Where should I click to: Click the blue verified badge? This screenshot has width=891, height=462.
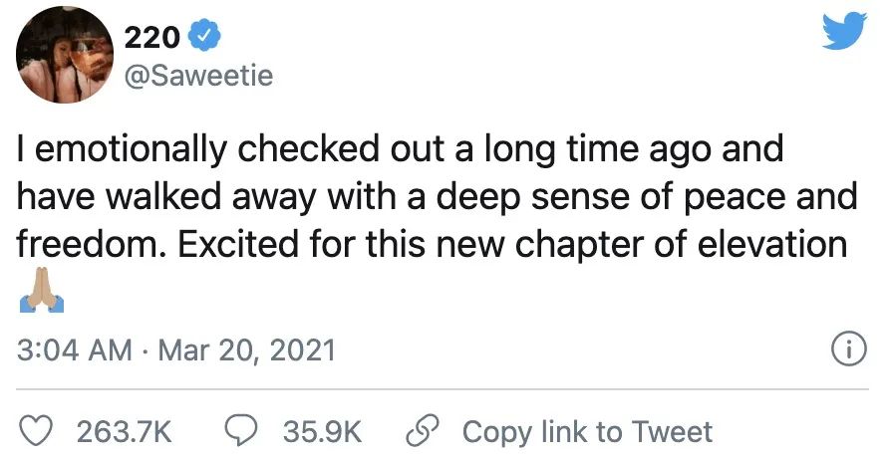pyautogui.click(x=206, y=37)
